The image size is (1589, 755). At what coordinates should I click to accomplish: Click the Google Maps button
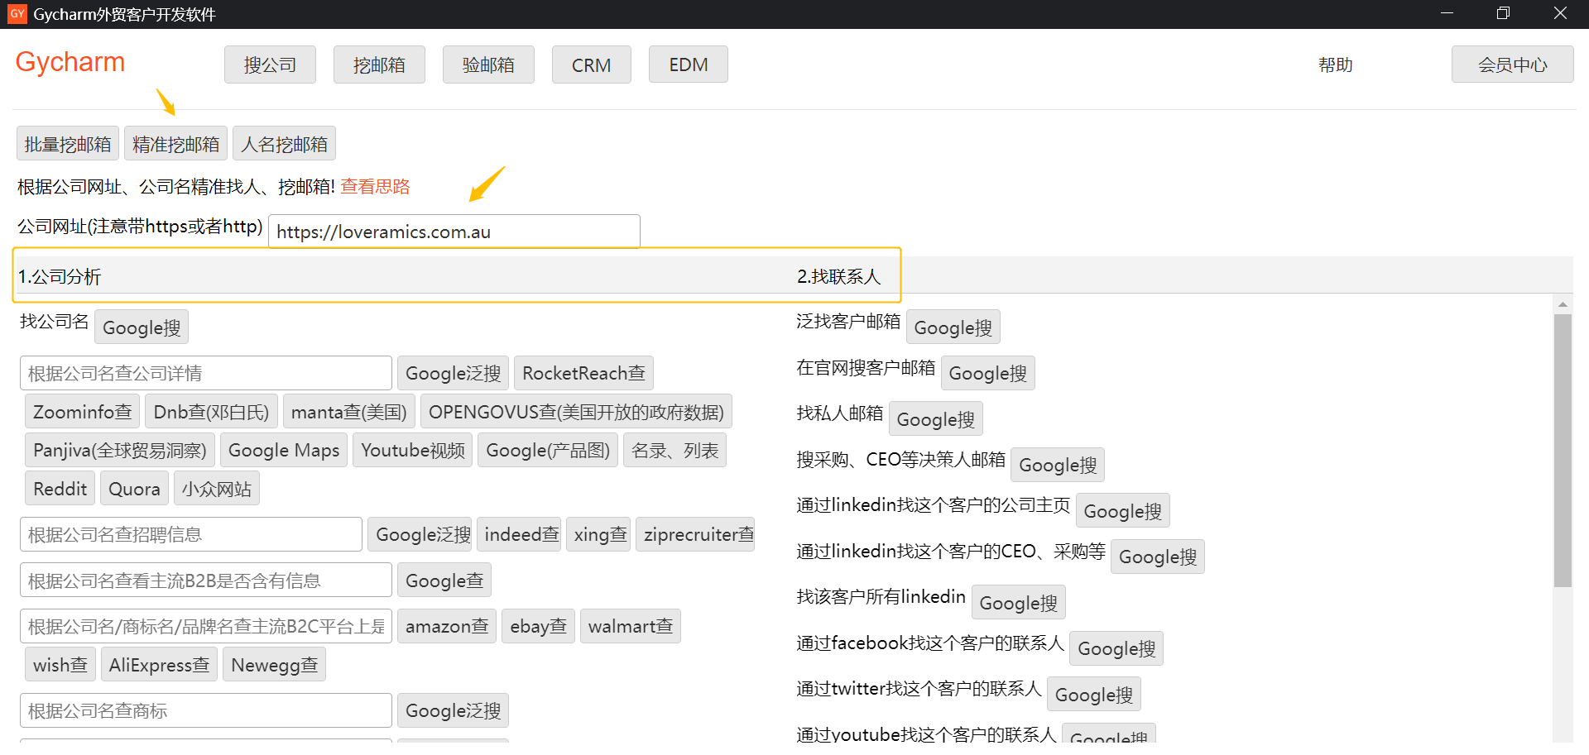pyautogui.click(x=284, y=451)
